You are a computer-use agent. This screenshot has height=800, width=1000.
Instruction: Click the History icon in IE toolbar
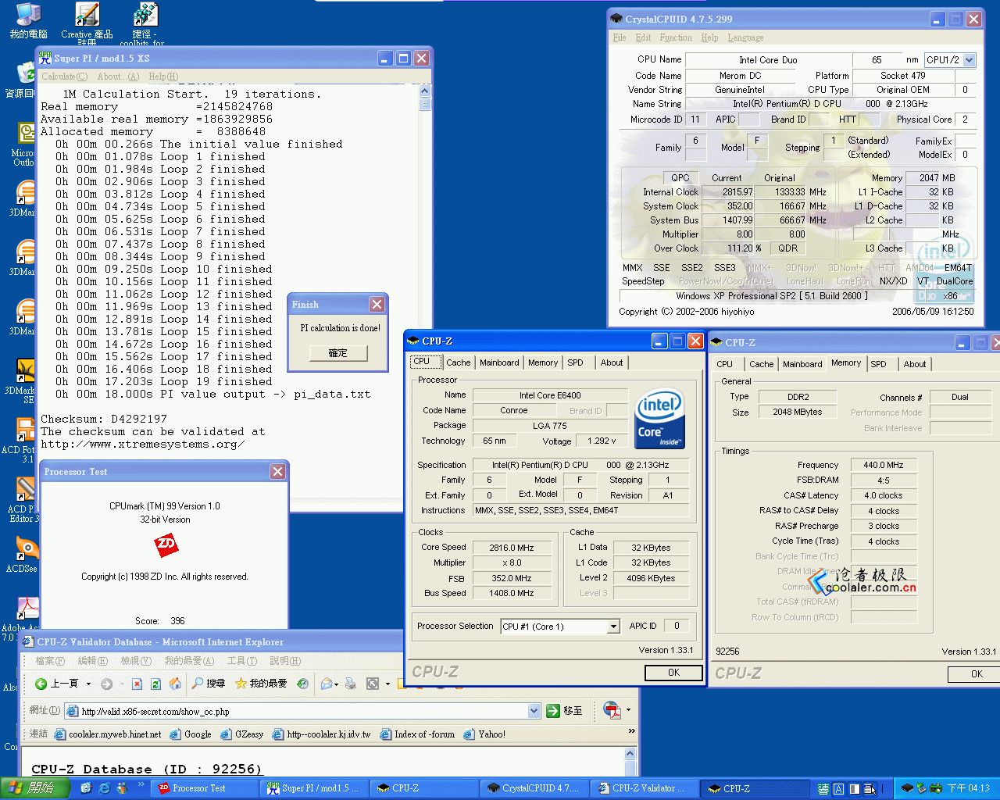[302, 684]
